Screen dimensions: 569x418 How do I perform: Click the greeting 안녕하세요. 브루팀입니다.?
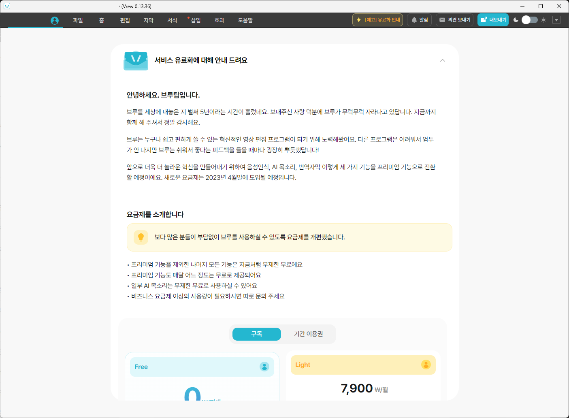[163, 95]
